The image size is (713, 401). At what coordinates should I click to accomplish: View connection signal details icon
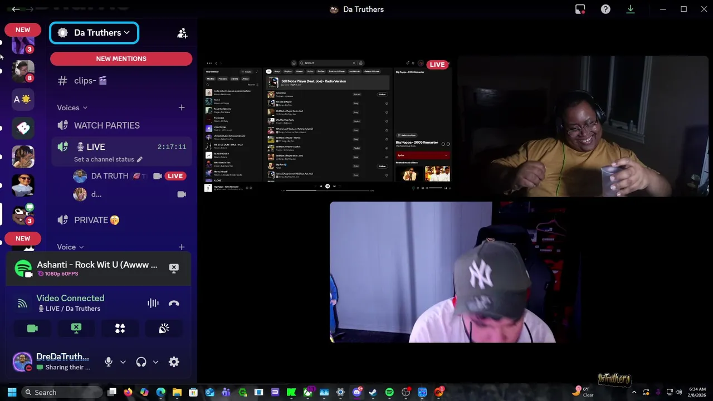[22, 304]
